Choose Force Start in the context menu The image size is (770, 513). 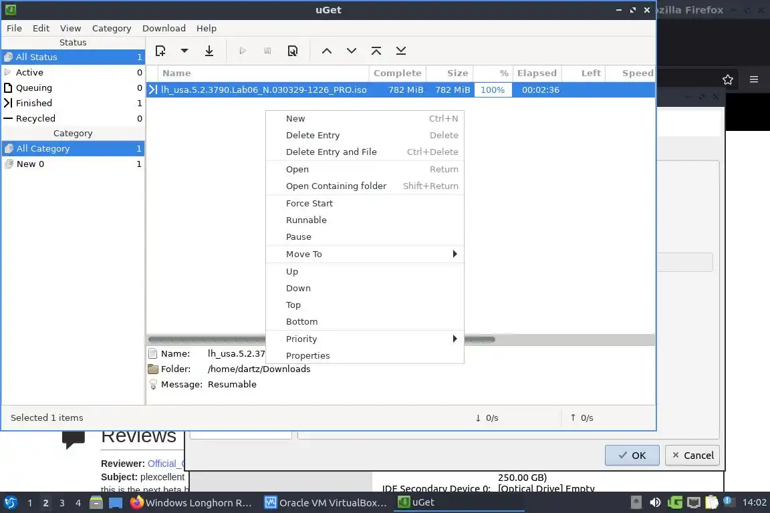point(365,203)
